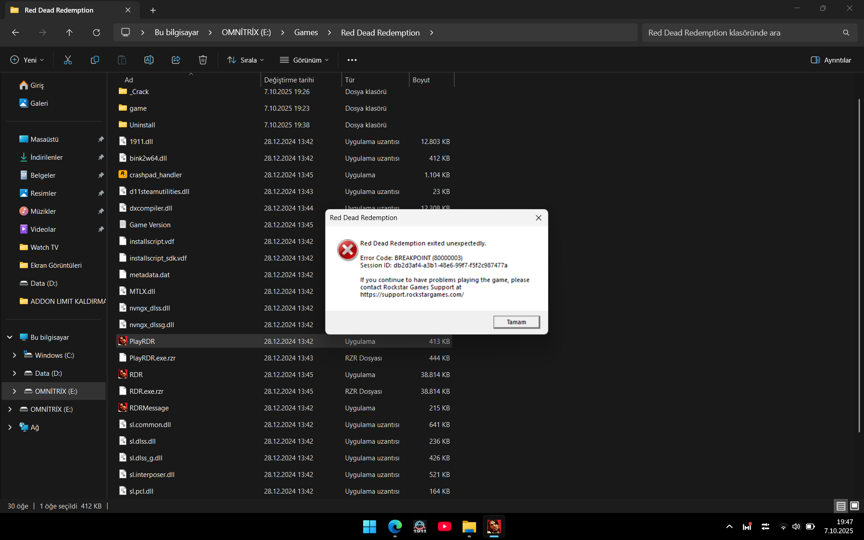Open the Sırala sort dropdown
864x540 pixels.
coord(246,60)
